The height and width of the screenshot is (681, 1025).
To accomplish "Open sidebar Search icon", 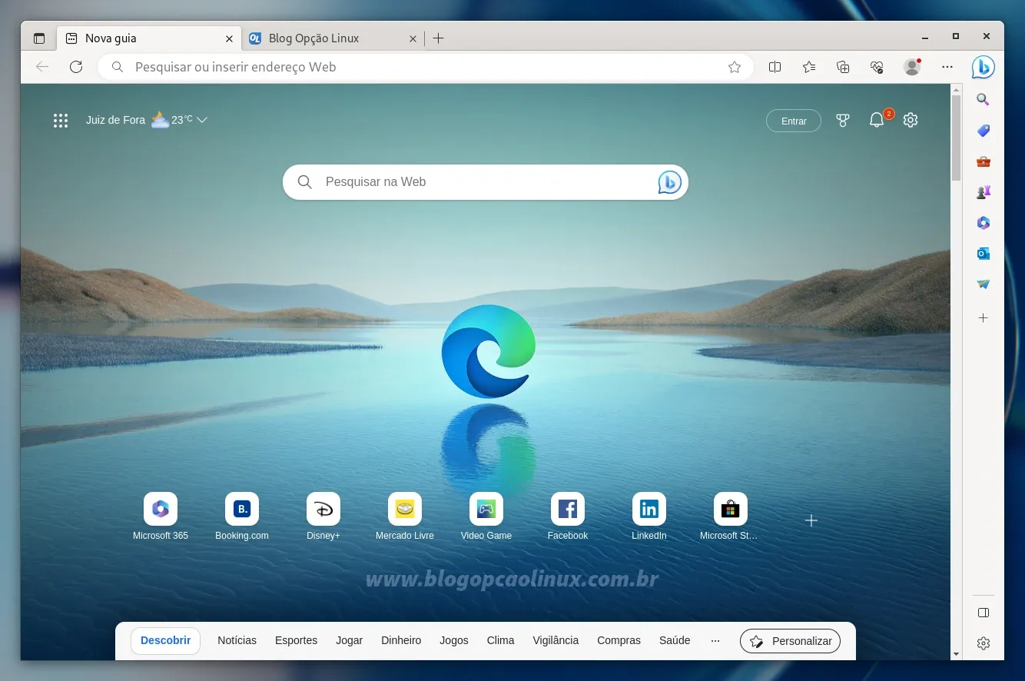I will click(983, 99).
